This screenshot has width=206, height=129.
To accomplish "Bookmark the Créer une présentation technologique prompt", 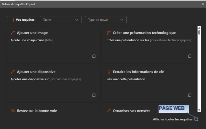I will pyautogui.click(x=190, y=56).
